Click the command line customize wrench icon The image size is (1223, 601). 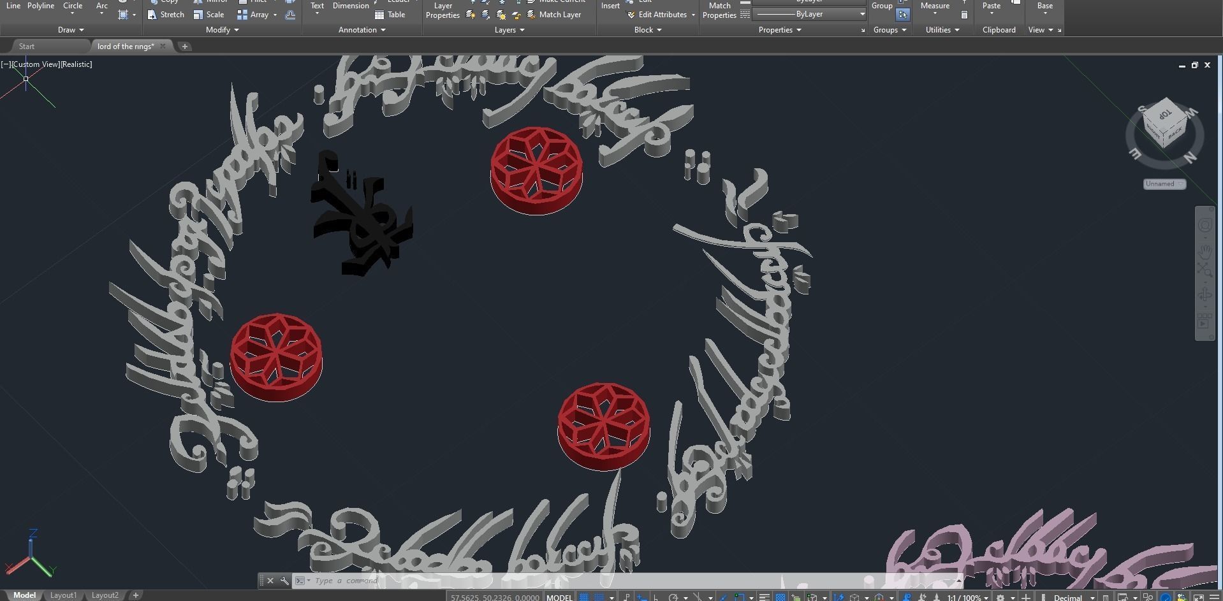(x=284, y=581)
